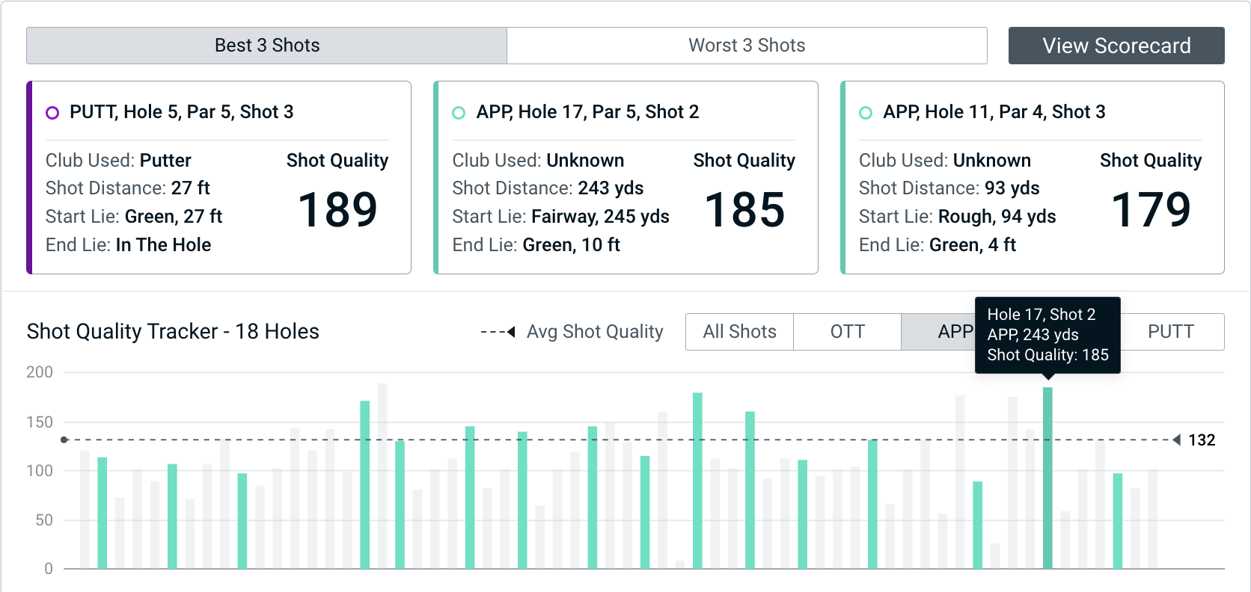Click the 179 shot quality score
Viewport: 1251px width, 592px height.
[1151, 210]
